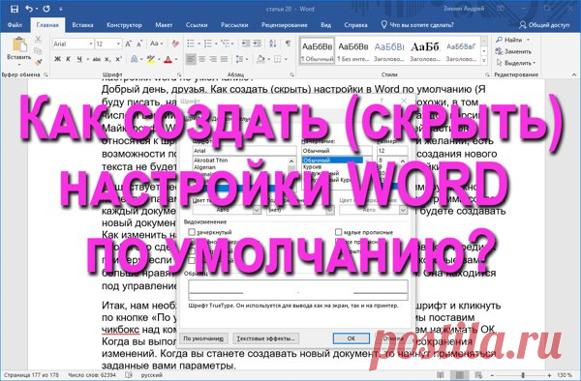The image size is (581, 381).
Task: Save the document with the floppy disk icon
Action: click(15, 9)
